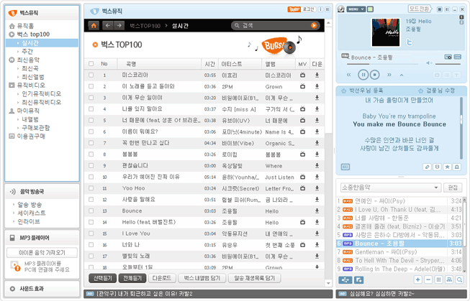Open the 소중한음악 playlist dropdown
Image resolution: width=470 pixels, height=301 pixels.
(x=391, y=187)
